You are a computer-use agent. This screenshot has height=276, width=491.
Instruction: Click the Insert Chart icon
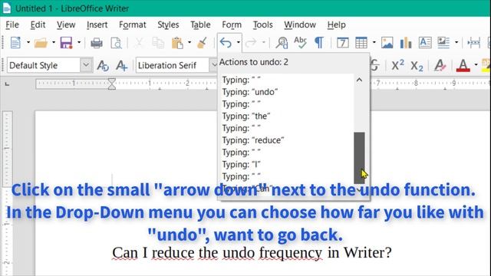pyautogui.click(x=406, y=43)
